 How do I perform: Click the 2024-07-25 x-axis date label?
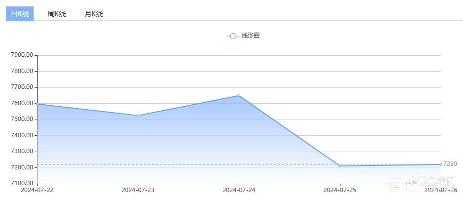[x=340, y=190]
